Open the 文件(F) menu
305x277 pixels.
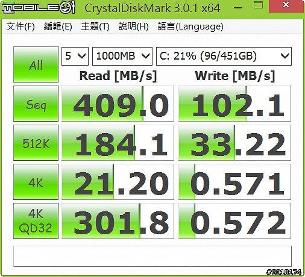(x=20, y=26)
